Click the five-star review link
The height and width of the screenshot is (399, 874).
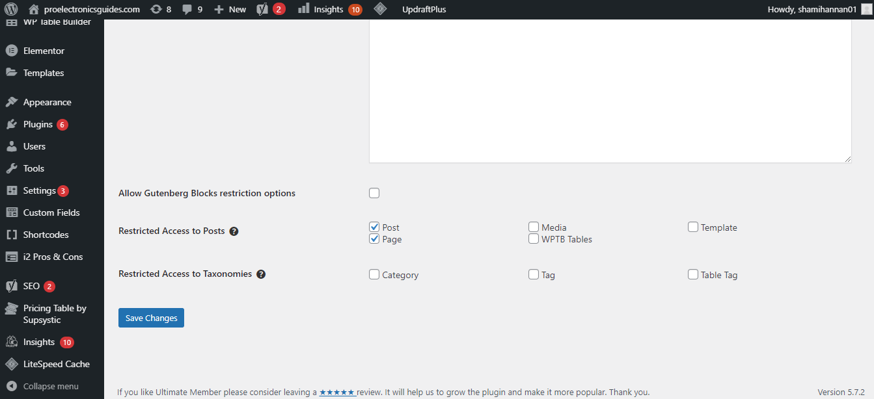coord(338,393)
